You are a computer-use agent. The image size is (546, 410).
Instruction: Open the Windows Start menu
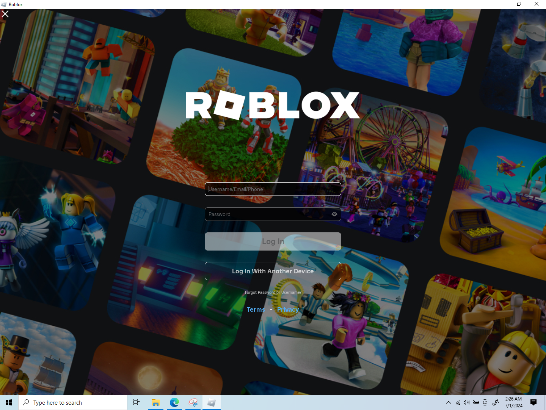tap(9, 402)
